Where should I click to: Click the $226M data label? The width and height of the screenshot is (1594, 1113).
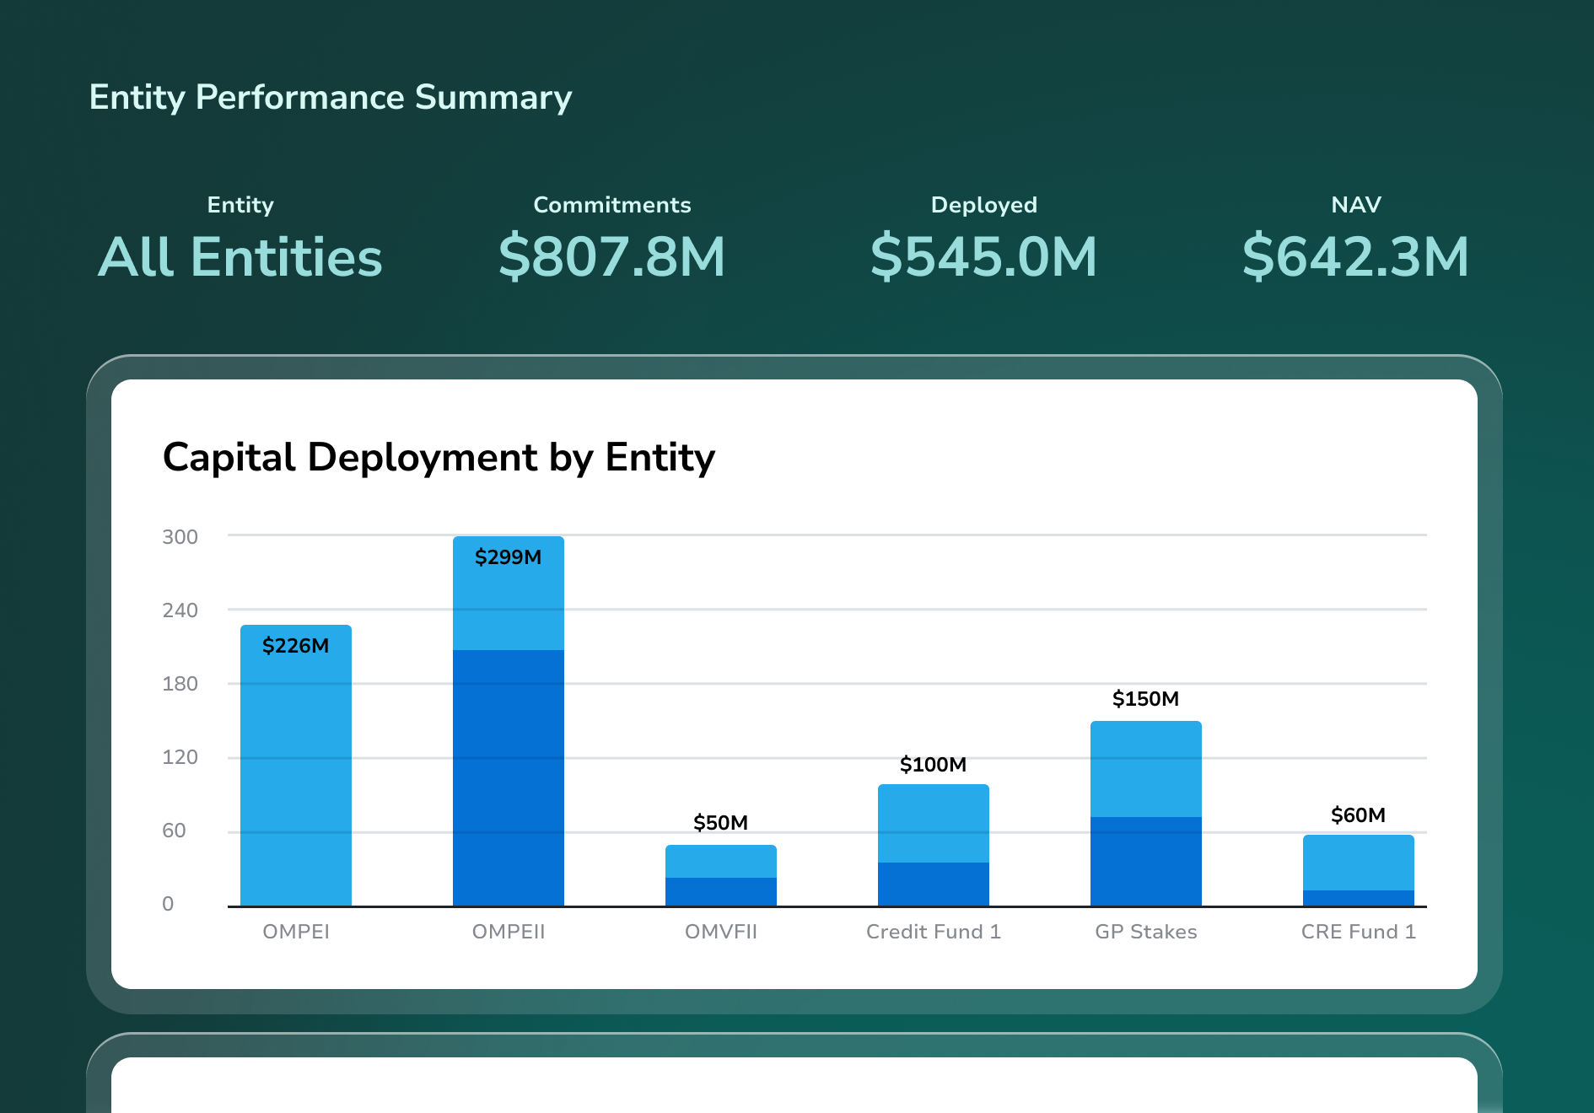click(x=296, y=646)
